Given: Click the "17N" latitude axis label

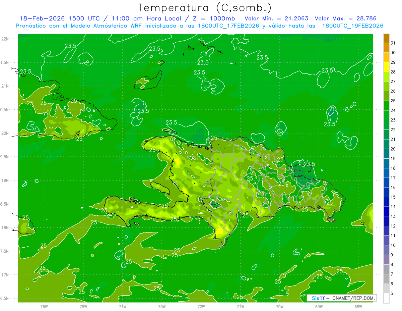Looking at the screenshot, I should pyautogui.click(x=6, y=275).
